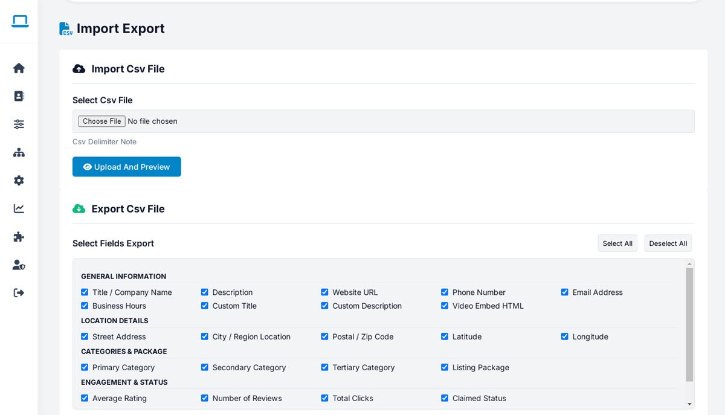
Task: Toggle City / Region Location checkbox
Action: [x=205, y=336]
